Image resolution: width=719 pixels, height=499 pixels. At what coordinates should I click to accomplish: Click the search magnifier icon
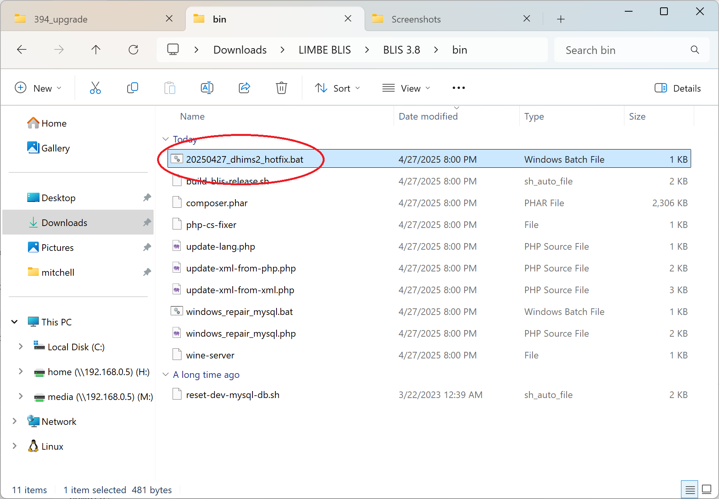pyautogui.click(x=695, y=50)
